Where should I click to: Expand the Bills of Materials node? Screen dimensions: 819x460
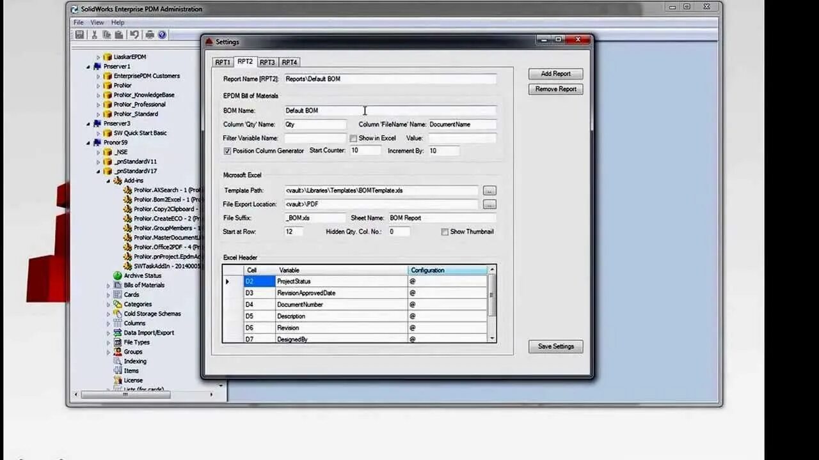point(108,285)
